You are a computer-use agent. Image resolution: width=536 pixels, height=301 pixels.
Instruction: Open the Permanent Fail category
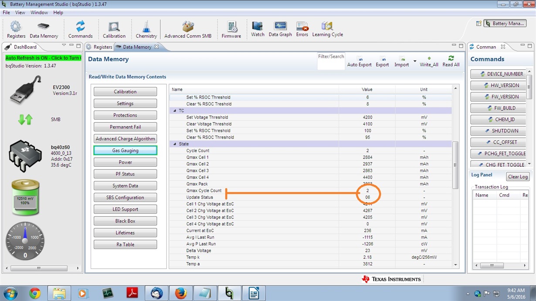125,127
